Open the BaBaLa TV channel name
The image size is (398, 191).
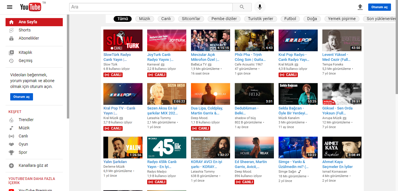(x=199, y=65)
